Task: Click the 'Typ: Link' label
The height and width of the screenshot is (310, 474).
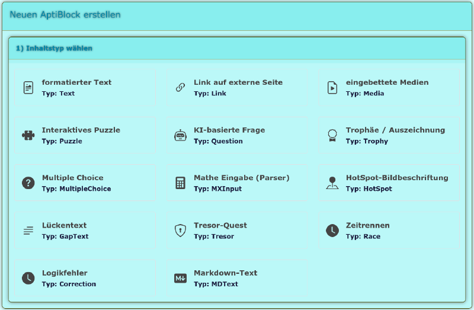Action: coord(210,94)
